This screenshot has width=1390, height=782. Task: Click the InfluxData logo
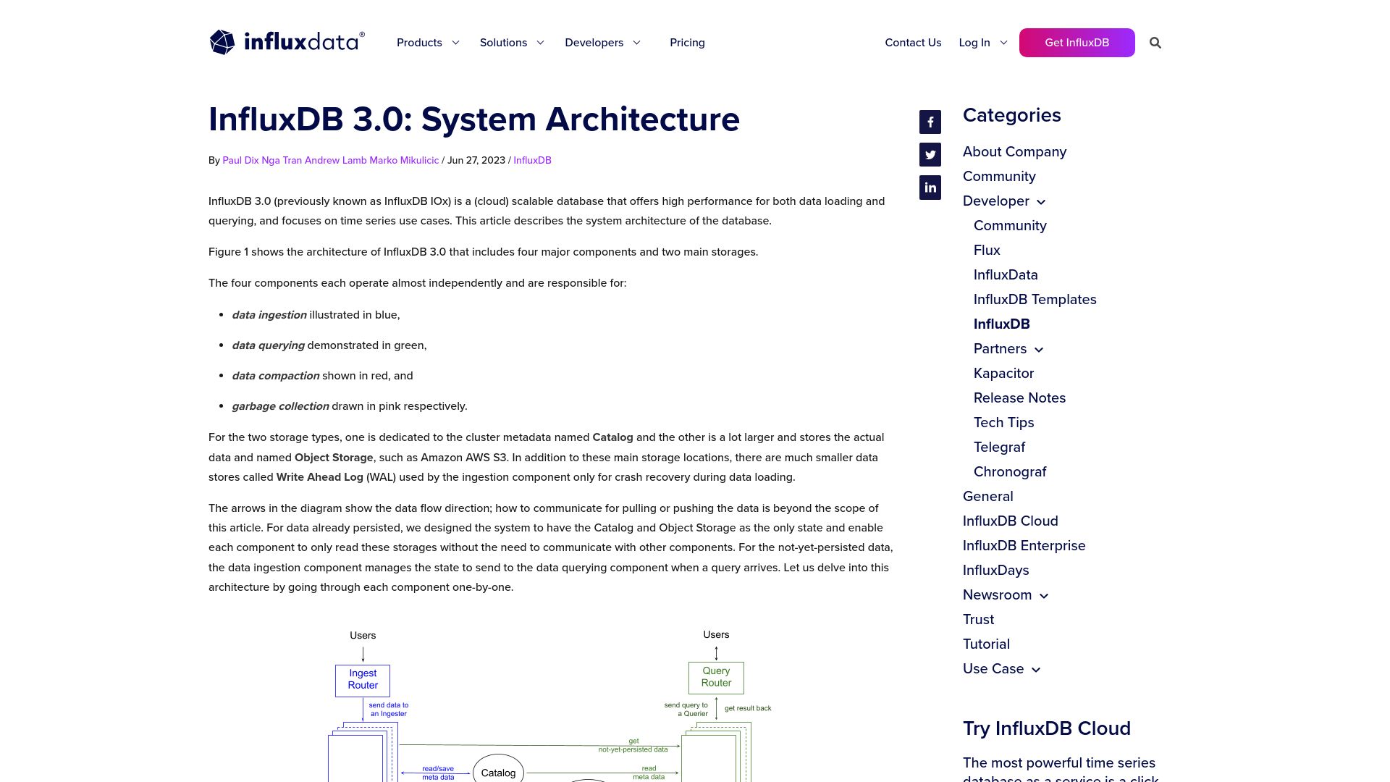point(287,42)
